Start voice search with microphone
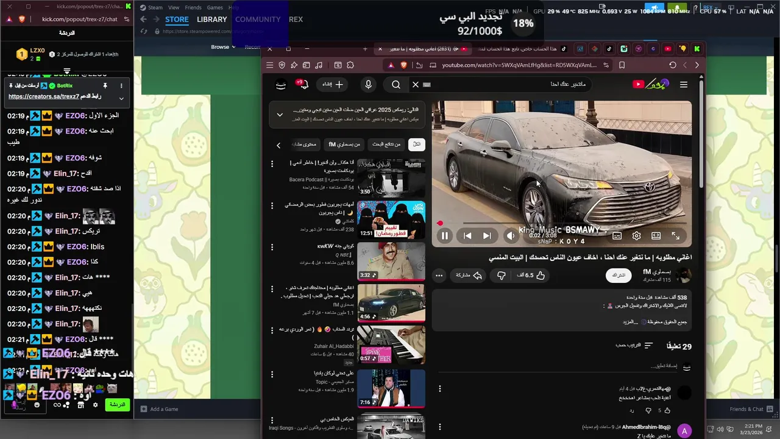This screenshot has height=439, width=780. coord(368,85)
